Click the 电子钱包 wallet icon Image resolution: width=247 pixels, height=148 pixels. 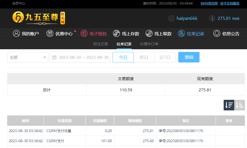click(84, 34)
